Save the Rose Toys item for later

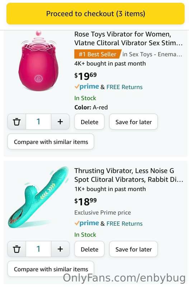[x=133, y=122]
